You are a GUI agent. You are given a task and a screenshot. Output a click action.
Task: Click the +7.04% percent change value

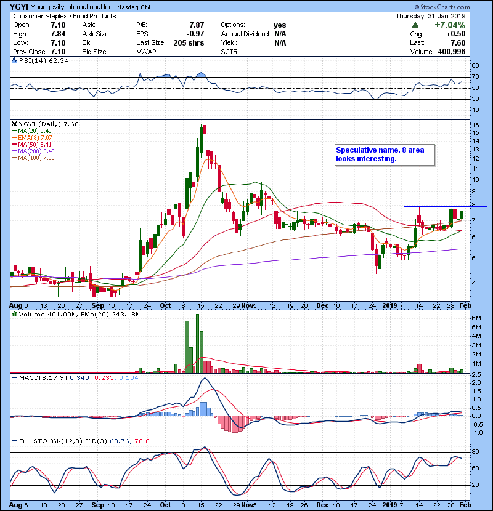click(450, 25)
